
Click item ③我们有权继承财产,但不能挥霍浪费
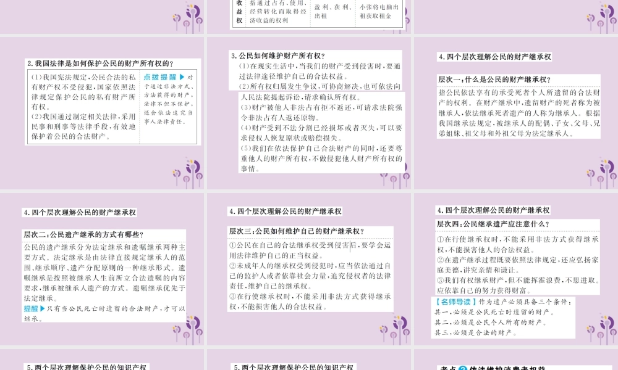tap(517, 285)
